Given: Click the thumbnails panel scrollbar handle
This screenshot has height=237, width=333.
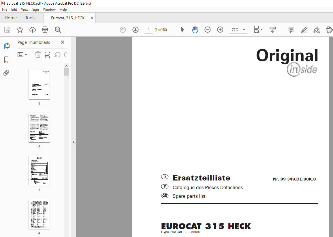Looking at the screenshot, I should (67, 72).
